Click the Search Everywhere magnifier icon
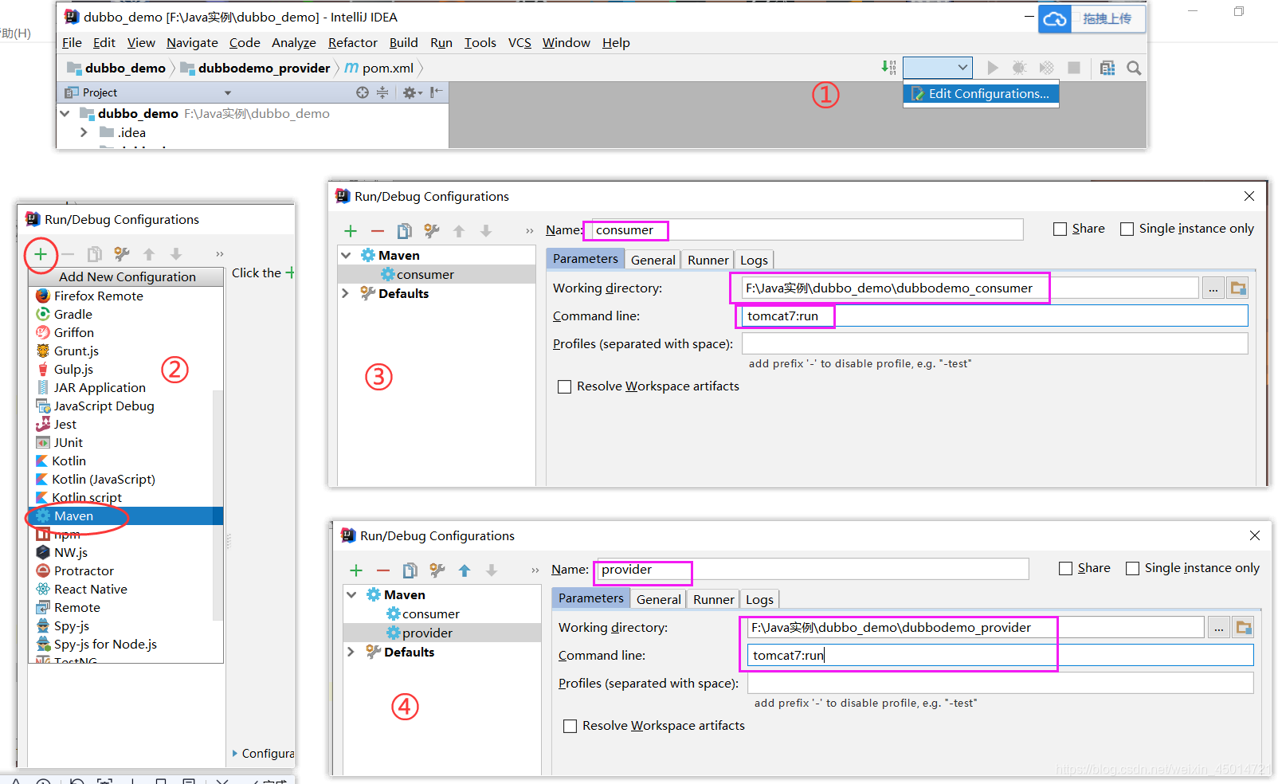This screenshot has height=784, width=1278. 1134,68
